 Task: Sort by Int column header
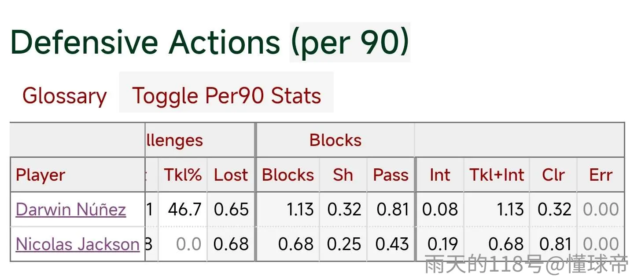[440, 175]
